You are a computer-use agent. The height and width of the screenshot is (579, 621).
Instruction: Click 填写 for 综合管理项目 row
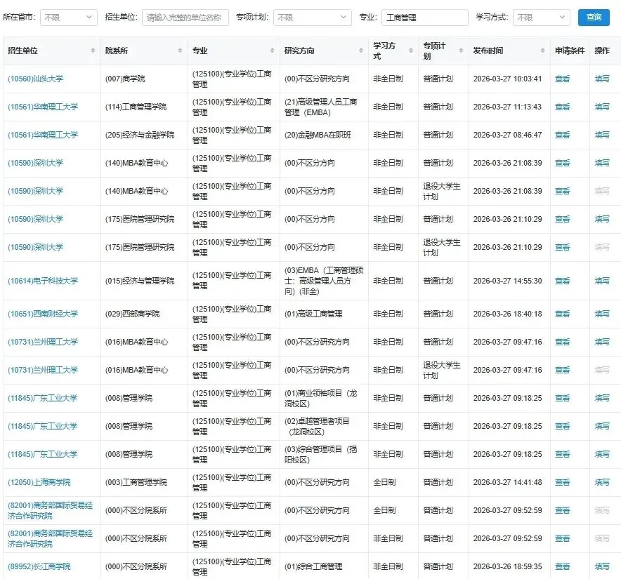pos(602,454)
